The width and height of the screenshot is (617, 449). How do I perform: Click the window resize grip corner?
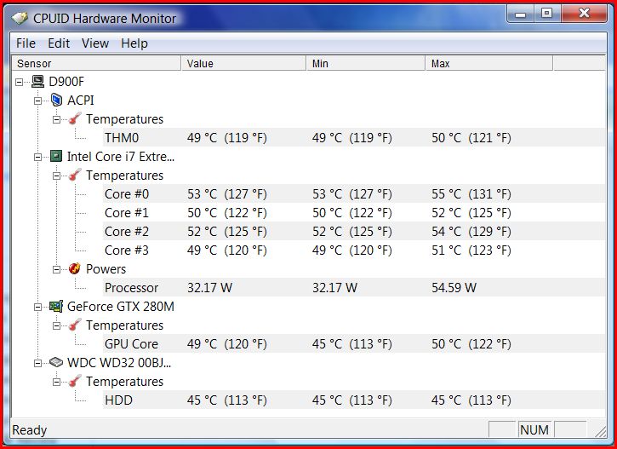pyautogui.click(x=601, y=432)
